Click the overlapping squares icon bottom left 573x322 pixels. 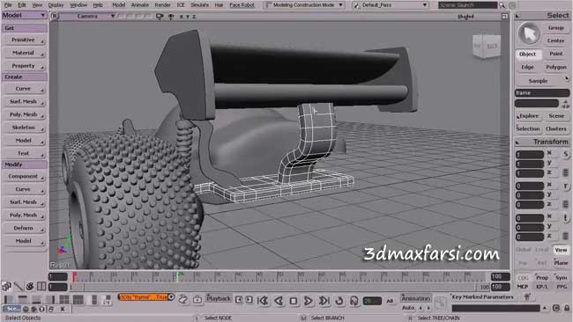6,287
